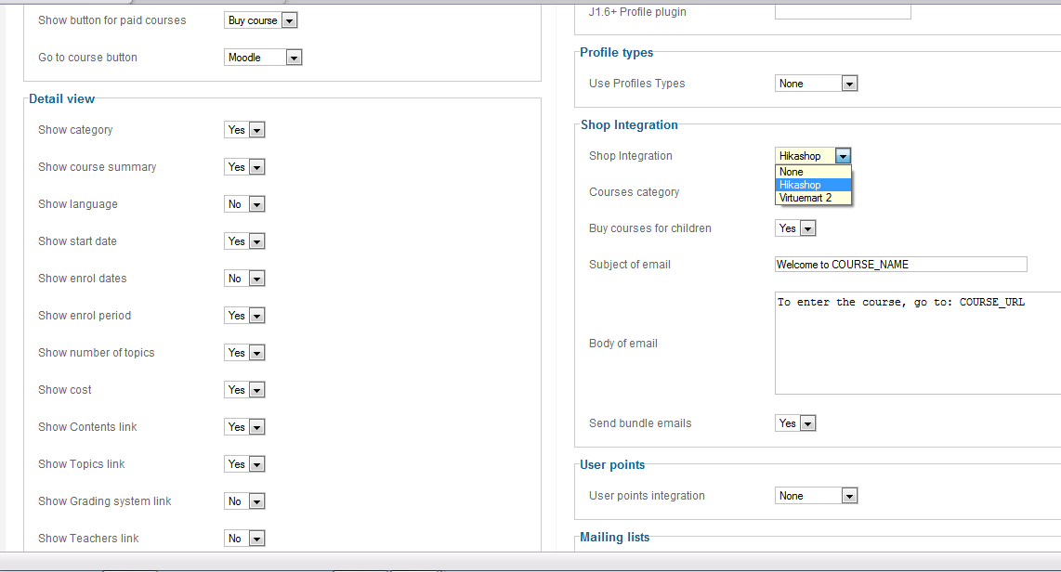Choose Virtuemart 2 from open dropdown
Screen dimensions: 1061x572
(812, 198)
